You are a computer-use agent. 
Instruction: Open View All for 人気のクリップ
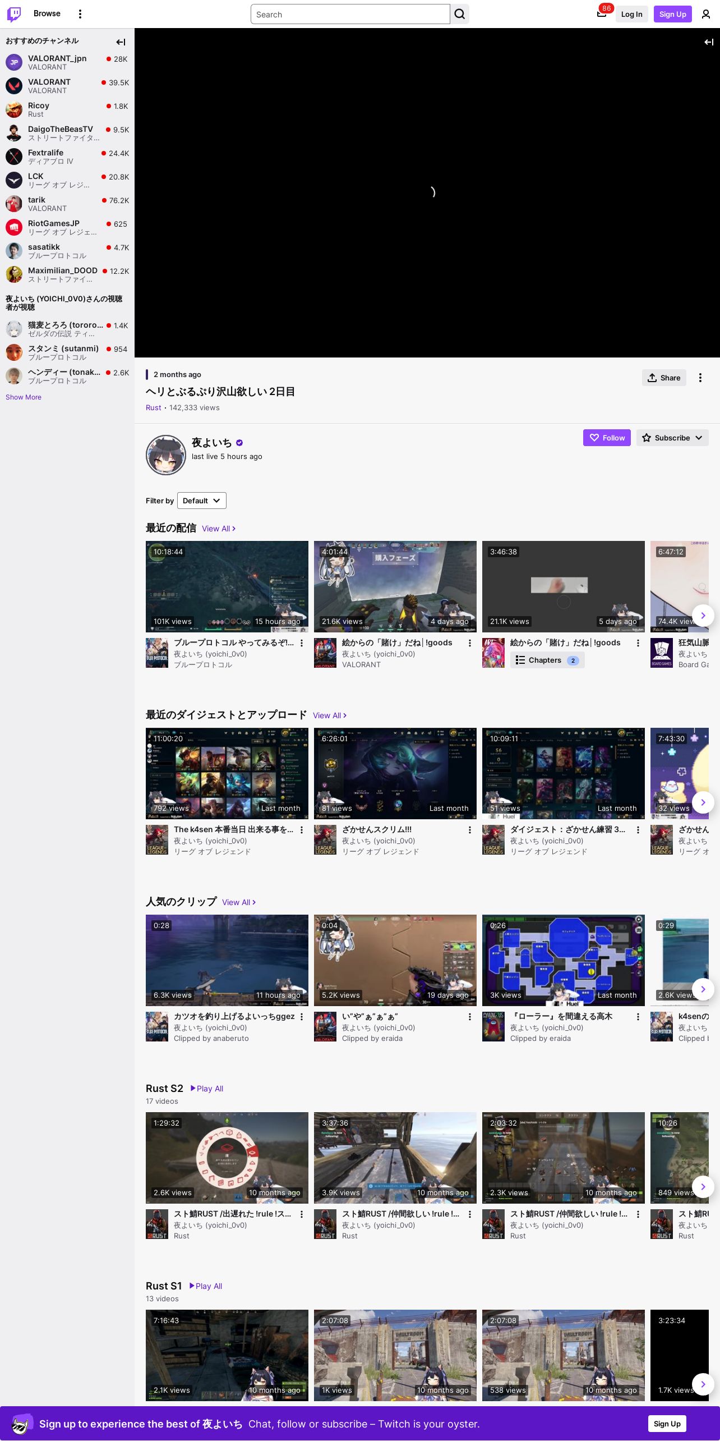pyautogui.click(x=239, y=902)
